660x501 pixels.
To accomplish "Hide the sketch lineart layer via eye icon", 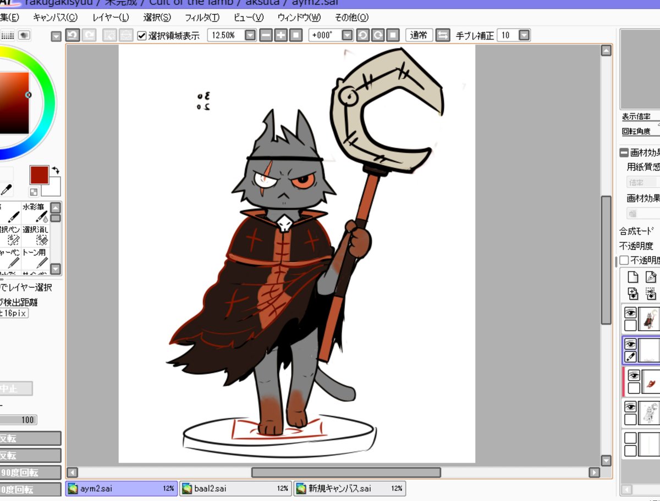I will (x=630, y=407).
